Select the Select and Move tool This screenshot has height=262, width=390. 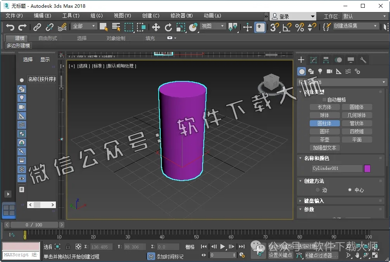(156, 27)
